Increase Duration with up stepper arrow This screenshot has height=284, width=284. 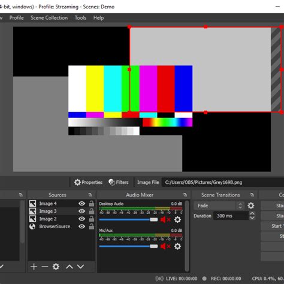[x=252, y=213]
